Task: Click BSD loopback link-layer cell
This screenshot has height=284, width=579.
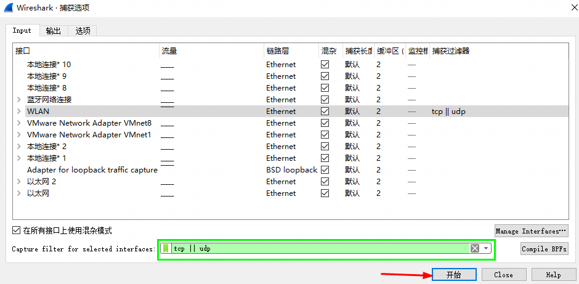Action: (292, 170)
